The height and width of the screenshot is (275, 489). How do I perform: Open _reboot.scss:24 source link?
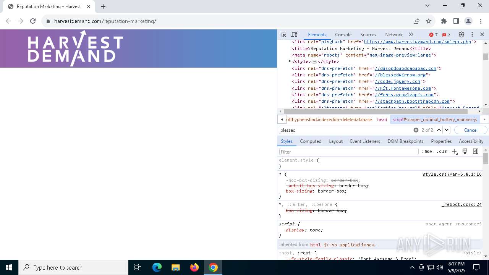click(461, 204)
